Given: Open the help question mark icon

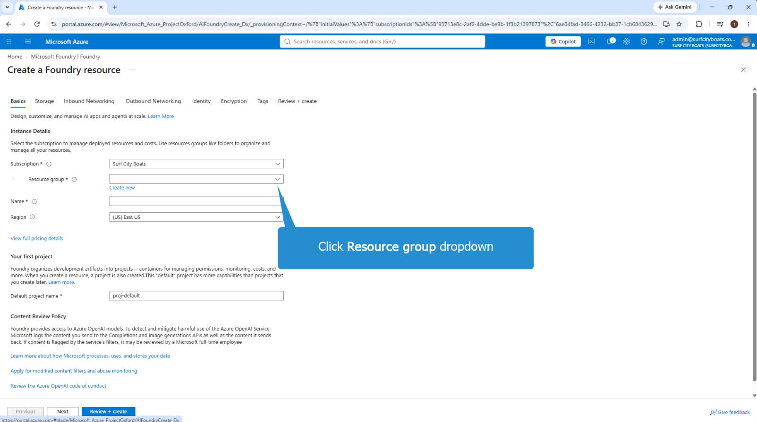Looking at the screenshot, I should (644, 41).
